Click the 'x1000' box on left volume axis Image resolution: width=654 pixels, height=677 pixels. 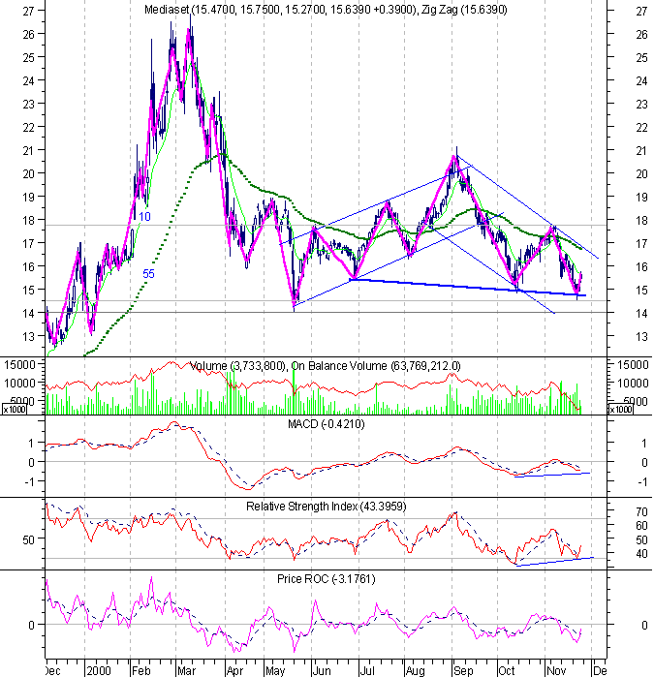click(x=15, y=409)
